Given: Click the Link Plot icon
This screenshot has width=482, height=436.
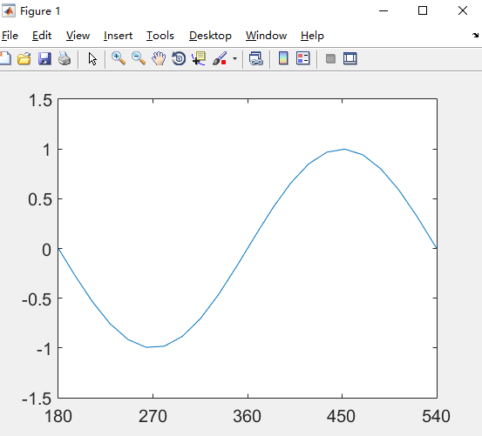Looking at the screenshot, I should [256, 58].
